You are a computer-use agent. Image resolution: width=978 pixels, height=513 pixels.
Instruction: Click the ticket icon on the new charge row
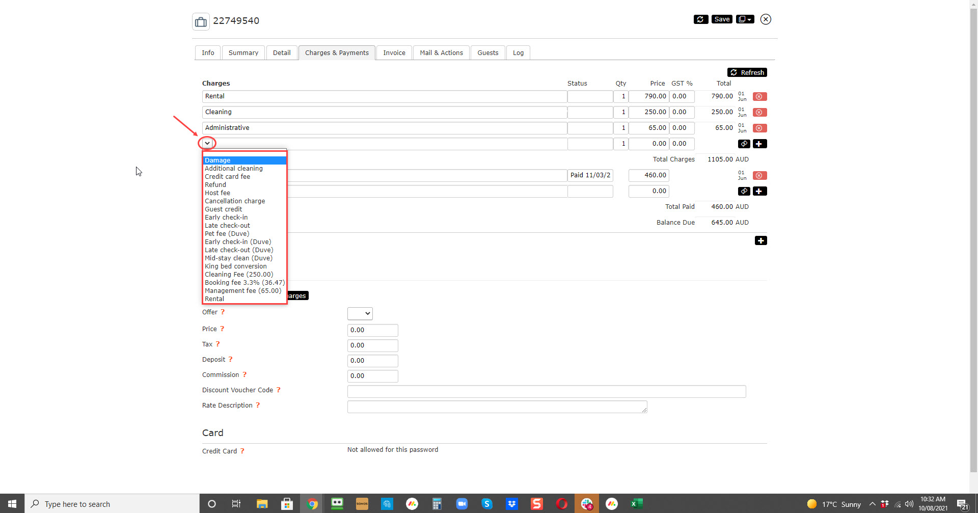[744, 144]
